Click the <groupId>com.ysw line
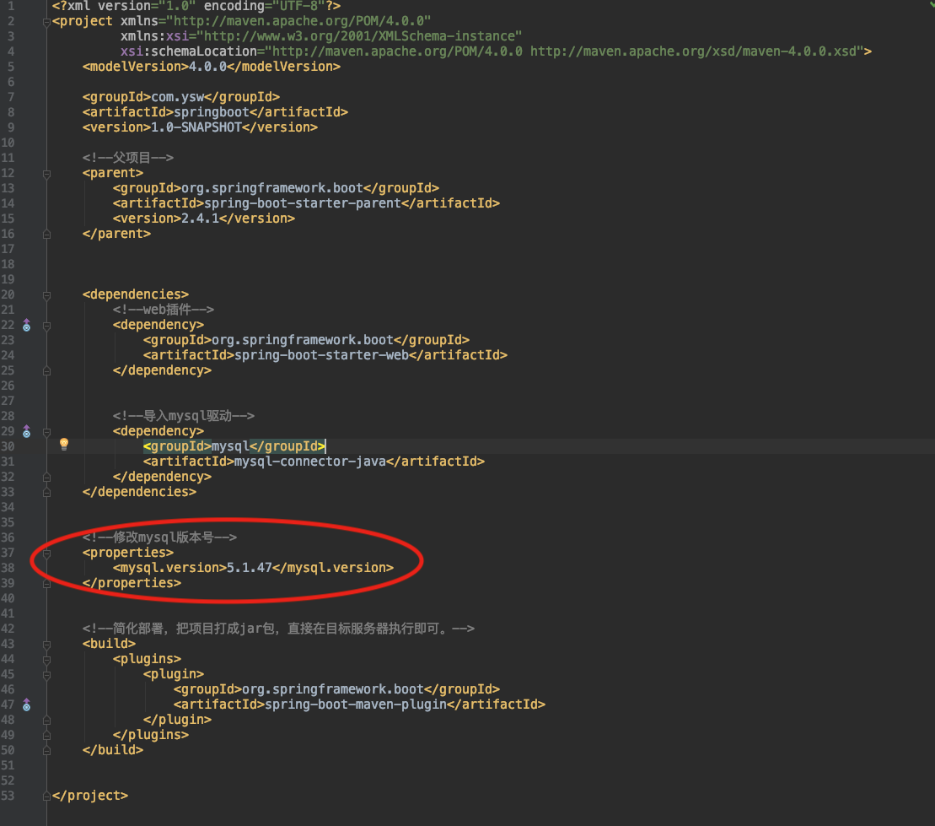 181,97
